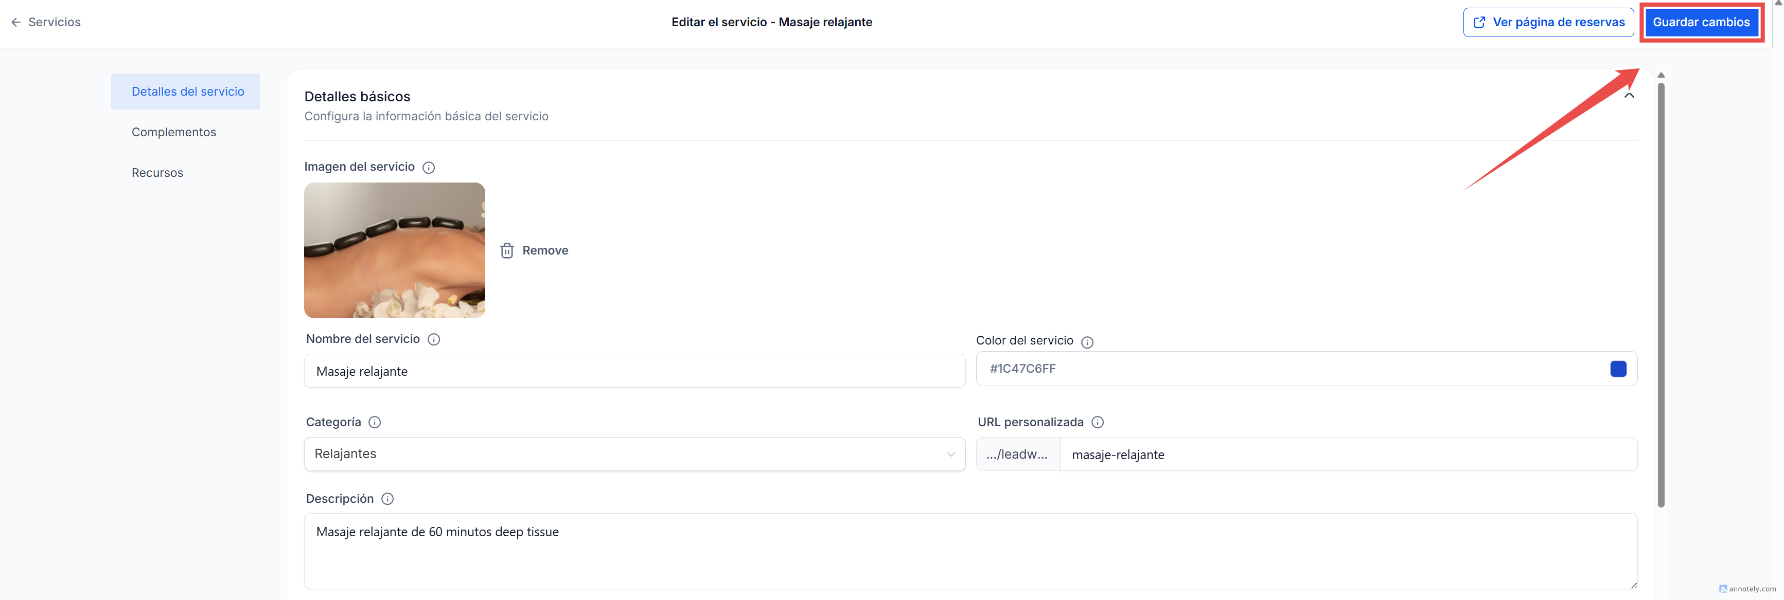Click info icon beside Color del servicio

[x=1087, y=342]
